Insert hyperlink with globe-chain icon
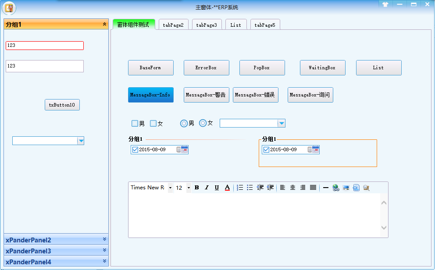 click(336, 188)
